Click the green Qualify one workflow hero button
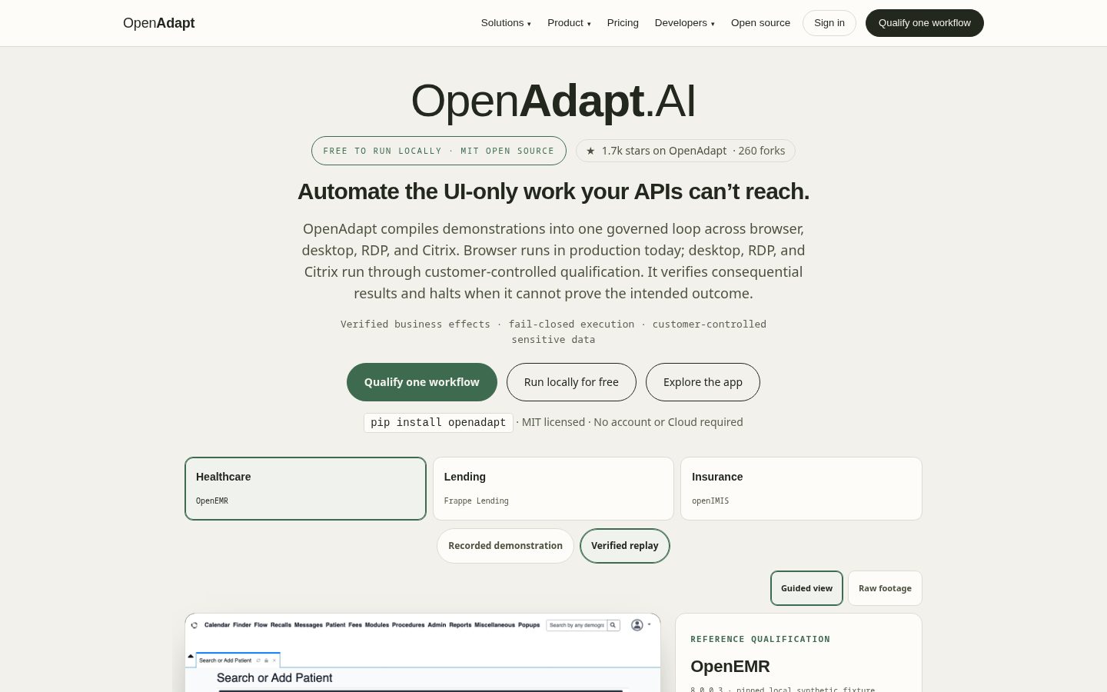This screenshot has width=1107, height=692. point(422,382)
